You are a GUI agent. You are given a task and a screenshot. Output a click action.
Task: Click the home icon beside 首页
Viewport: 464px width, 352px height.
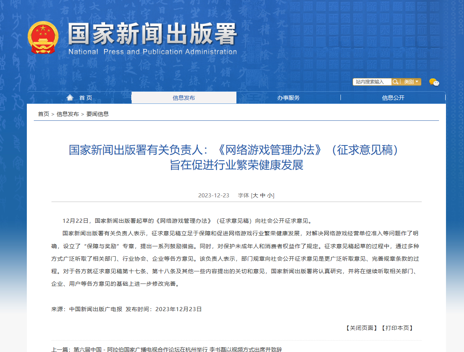70,97
